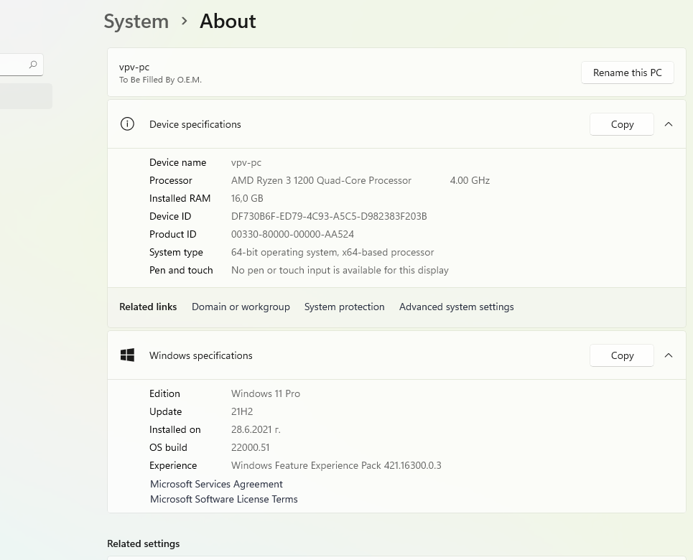693x560 pixels.
Task: Click the Processor label
Action: pyautogui.click(x=171, y=180)
